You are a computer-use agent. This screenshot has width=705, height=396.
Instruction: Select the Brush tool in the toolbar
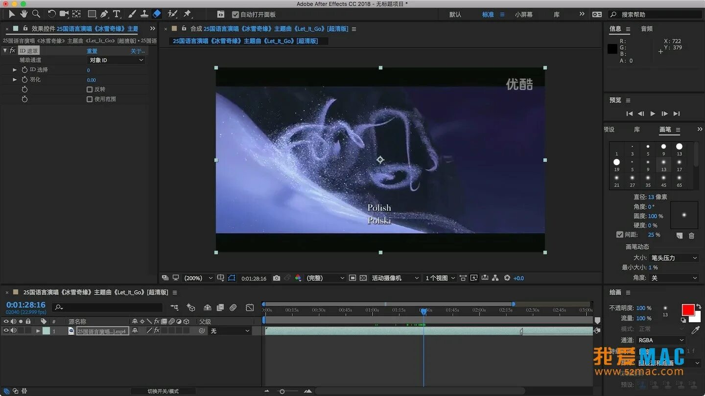pyautogui.click(x=132, y=14)
